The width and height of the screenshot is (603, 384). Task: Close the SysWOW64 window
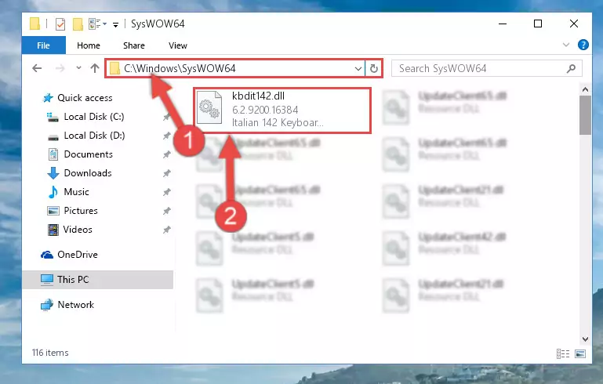point(573,24)
